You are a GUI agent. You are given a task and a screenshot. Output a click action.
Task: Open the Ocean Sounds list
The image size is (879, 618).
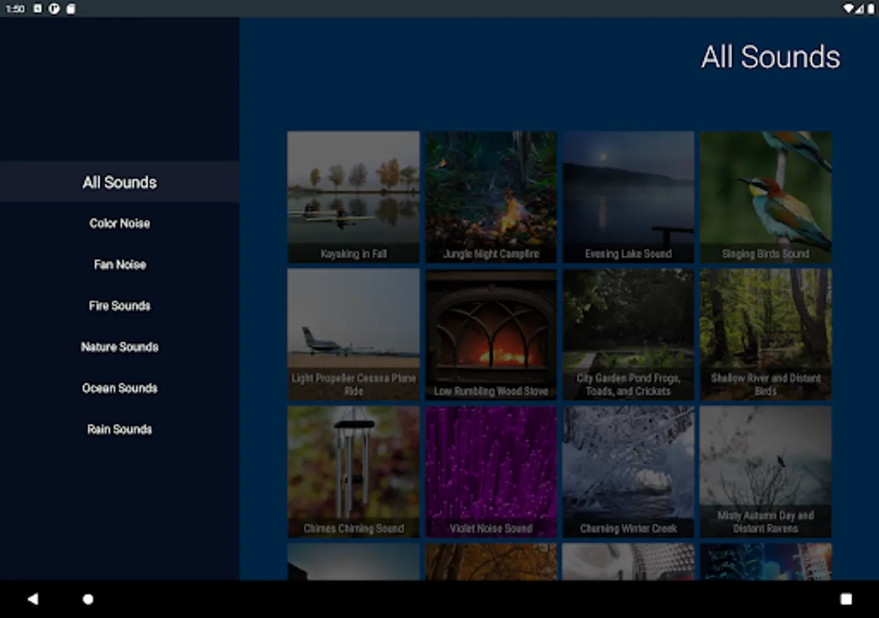(119, 388)
